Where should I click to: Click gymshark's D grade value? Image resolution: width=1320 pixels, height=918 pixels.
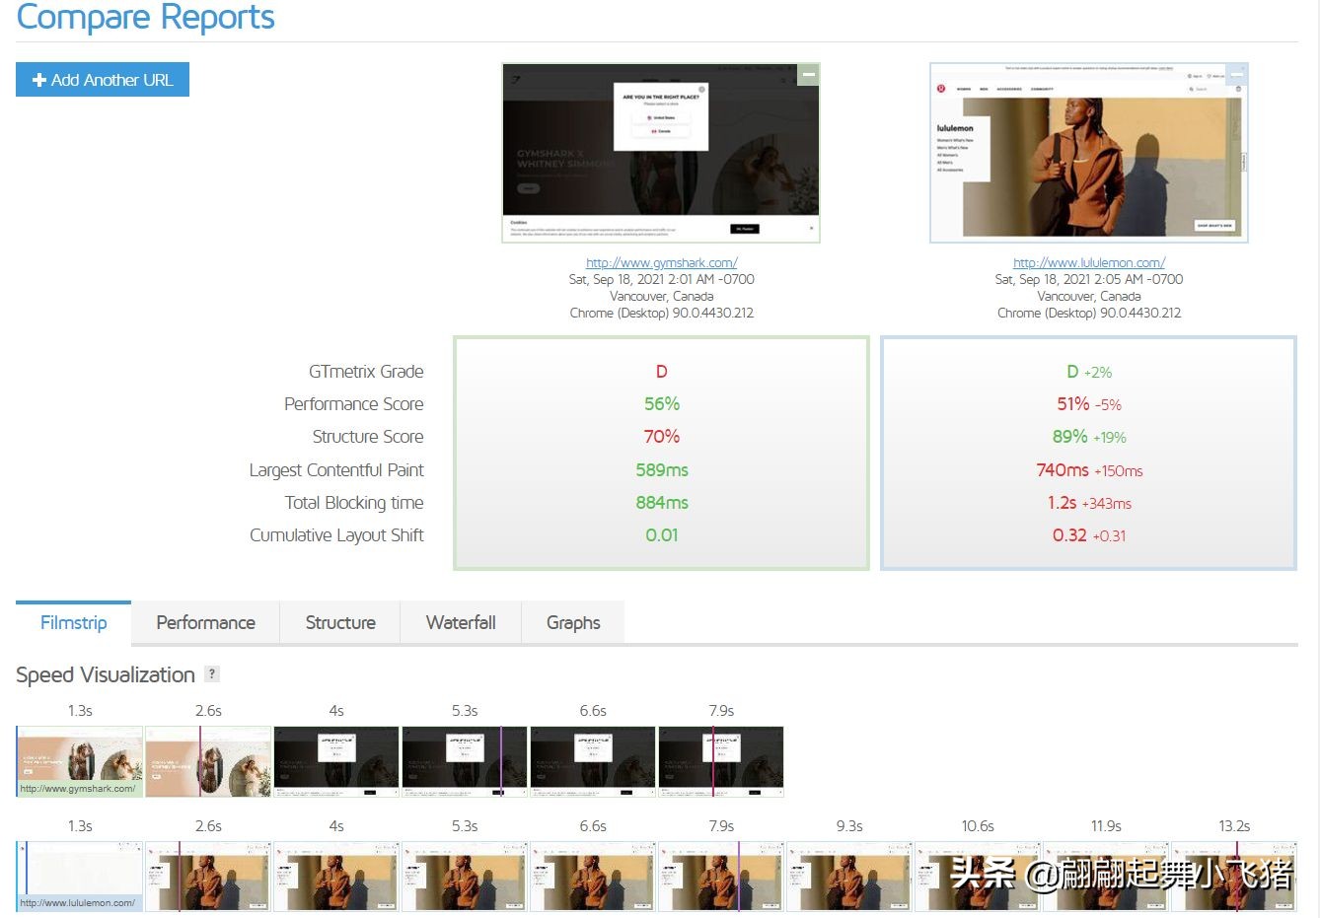662,372
